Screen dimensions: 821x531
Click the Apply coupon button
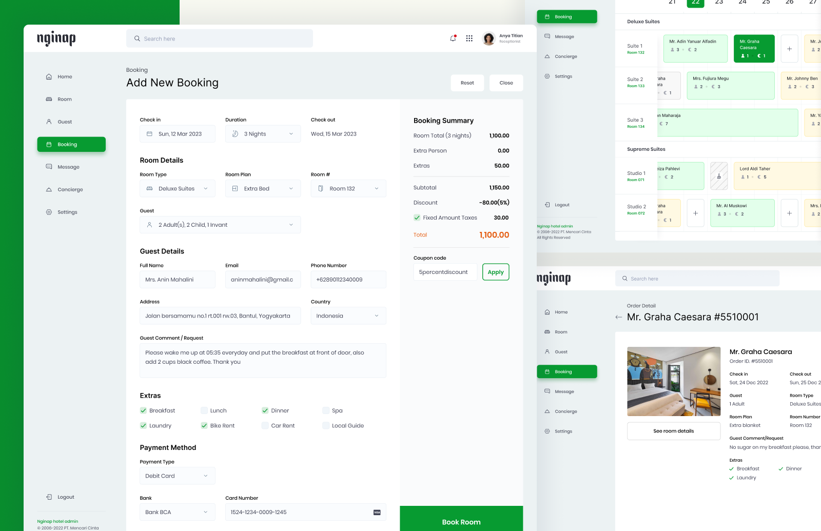tap(495, 272)
